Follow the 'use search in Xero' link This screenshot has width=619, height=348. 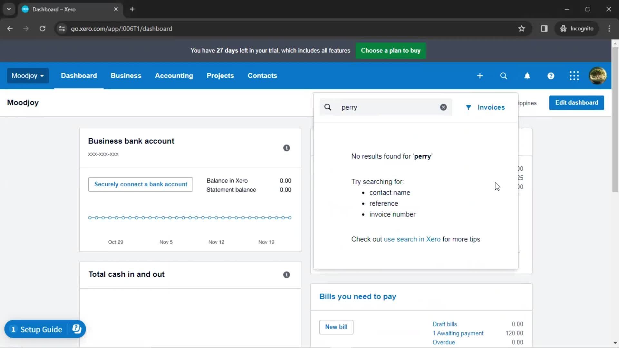pos(412,239)
